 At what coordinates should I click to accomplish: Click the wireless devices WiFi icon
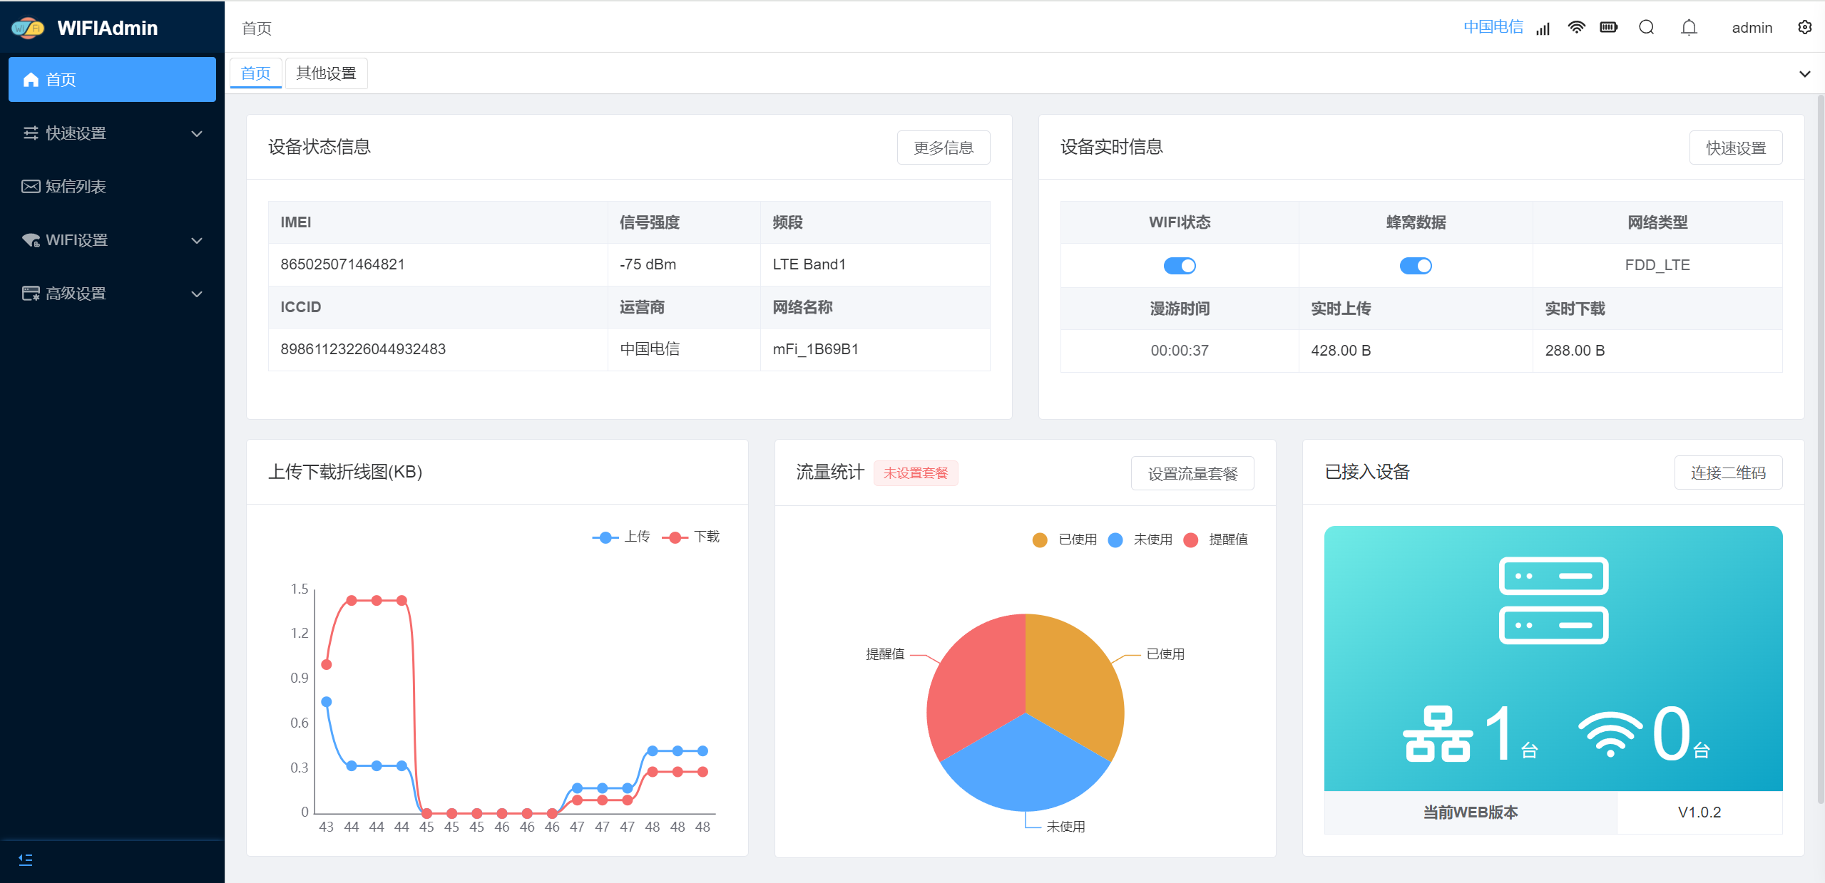coord(1610,735)
